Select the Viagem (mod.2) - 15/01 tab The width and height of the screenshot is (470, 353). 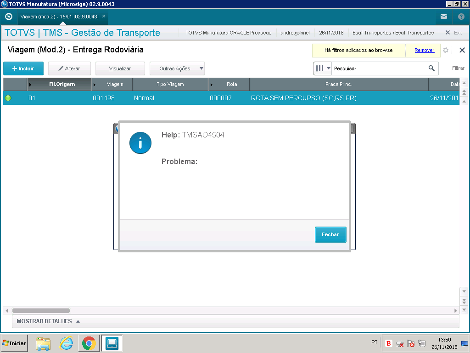coord(59,17)
